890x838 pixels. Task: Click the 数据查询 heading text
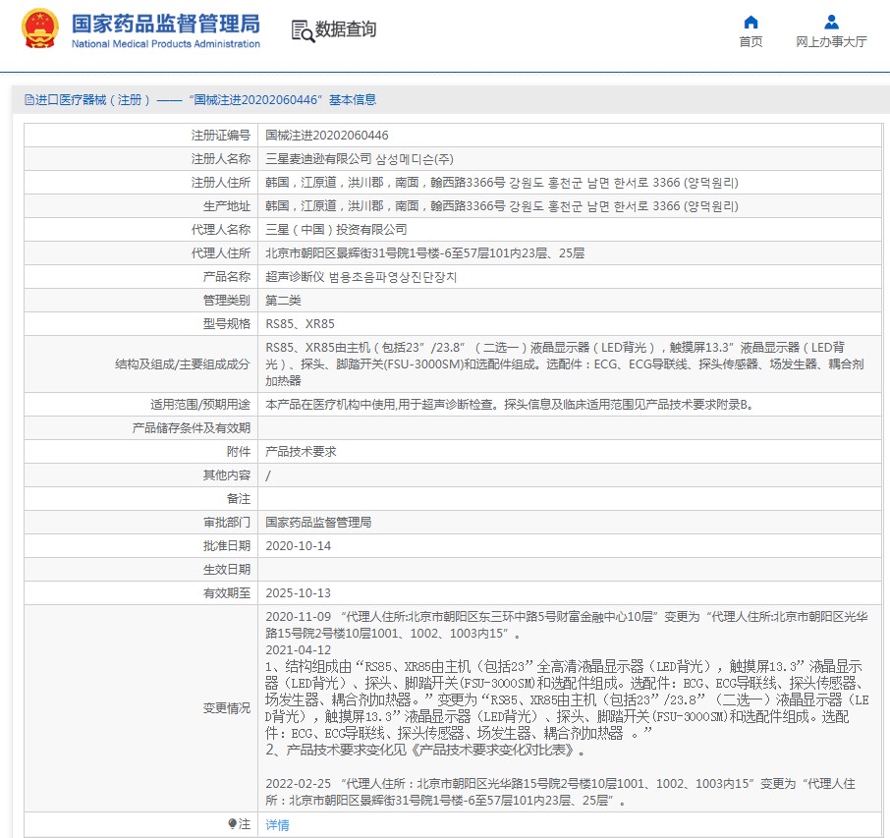pyautogui.click(x=346, y=28)
